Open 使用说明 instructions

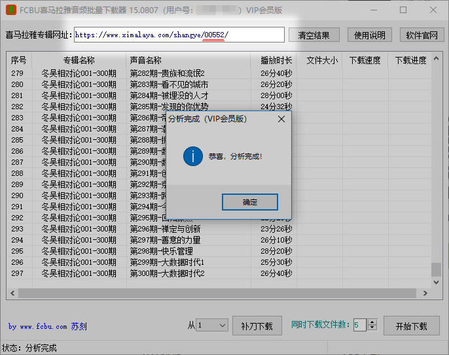[x=369, y=35]
